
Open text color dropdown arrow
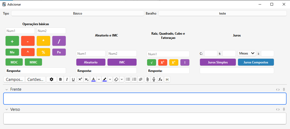pos(99,79)
